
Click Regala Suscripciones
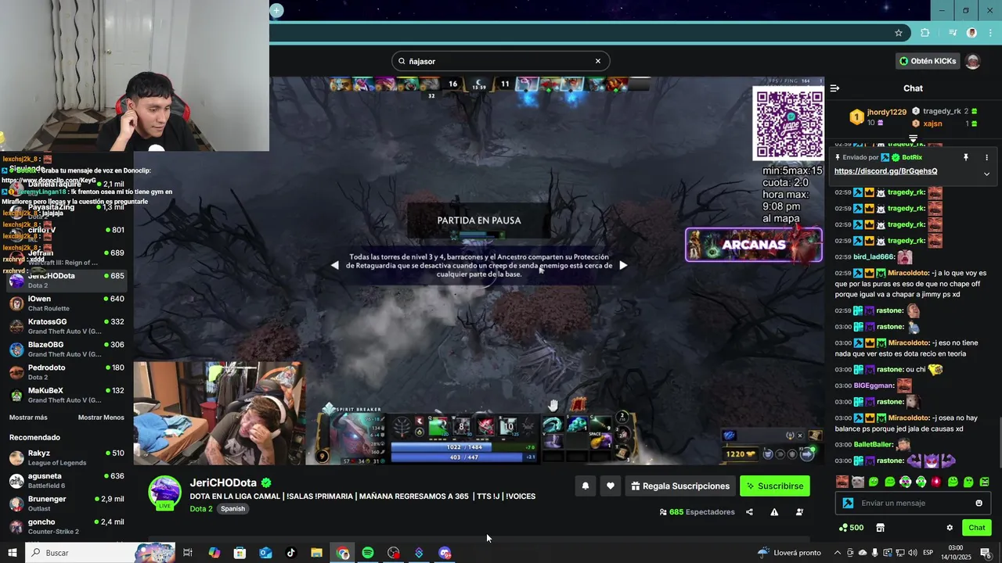(x=680, y=486)
